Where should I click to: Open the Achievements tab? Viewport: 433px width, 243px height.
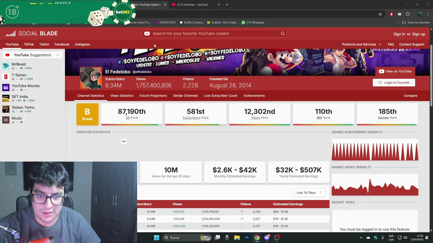[x=254, y=96]
